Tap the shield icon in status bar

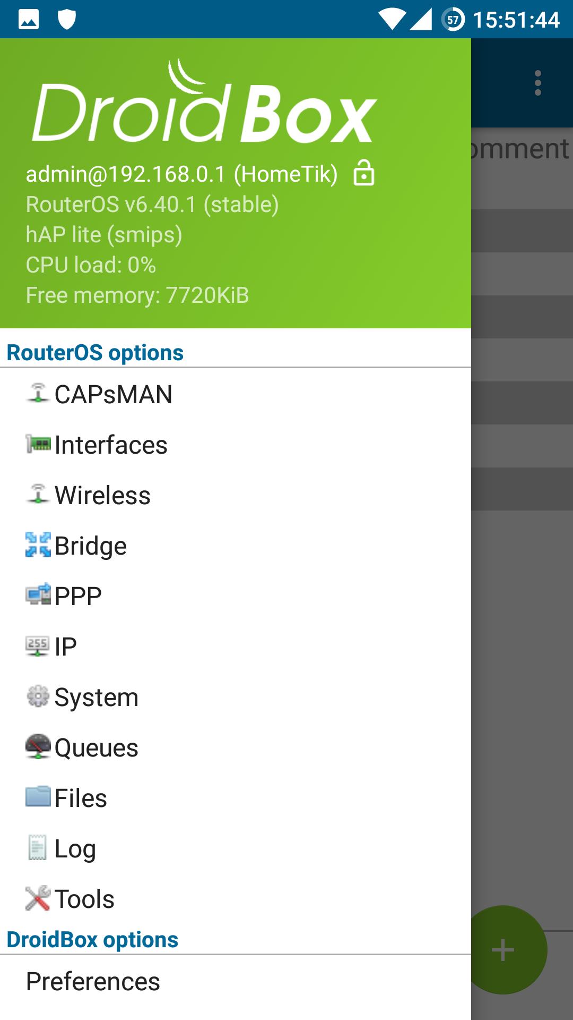click(67, 20)
